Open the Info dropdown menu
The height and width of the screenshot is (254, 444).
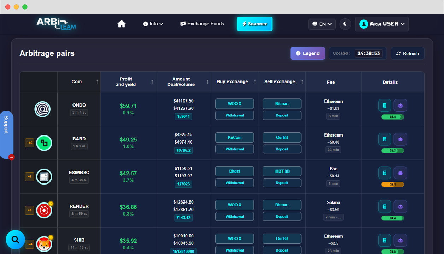153,24
